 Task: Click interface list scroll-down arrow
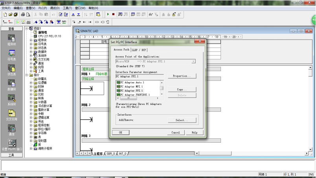[162, 94]
